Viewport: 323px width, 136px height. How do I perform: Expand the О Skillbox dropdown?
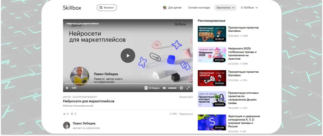point(249,7)
